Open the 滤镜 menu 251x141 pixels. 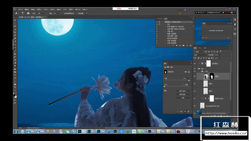(58, 9)
